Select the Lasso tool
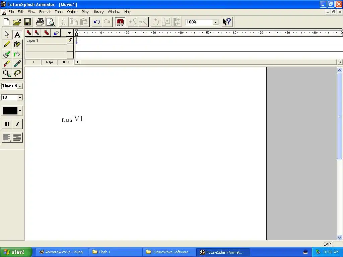The image size is (343, 257). (17, 73)
